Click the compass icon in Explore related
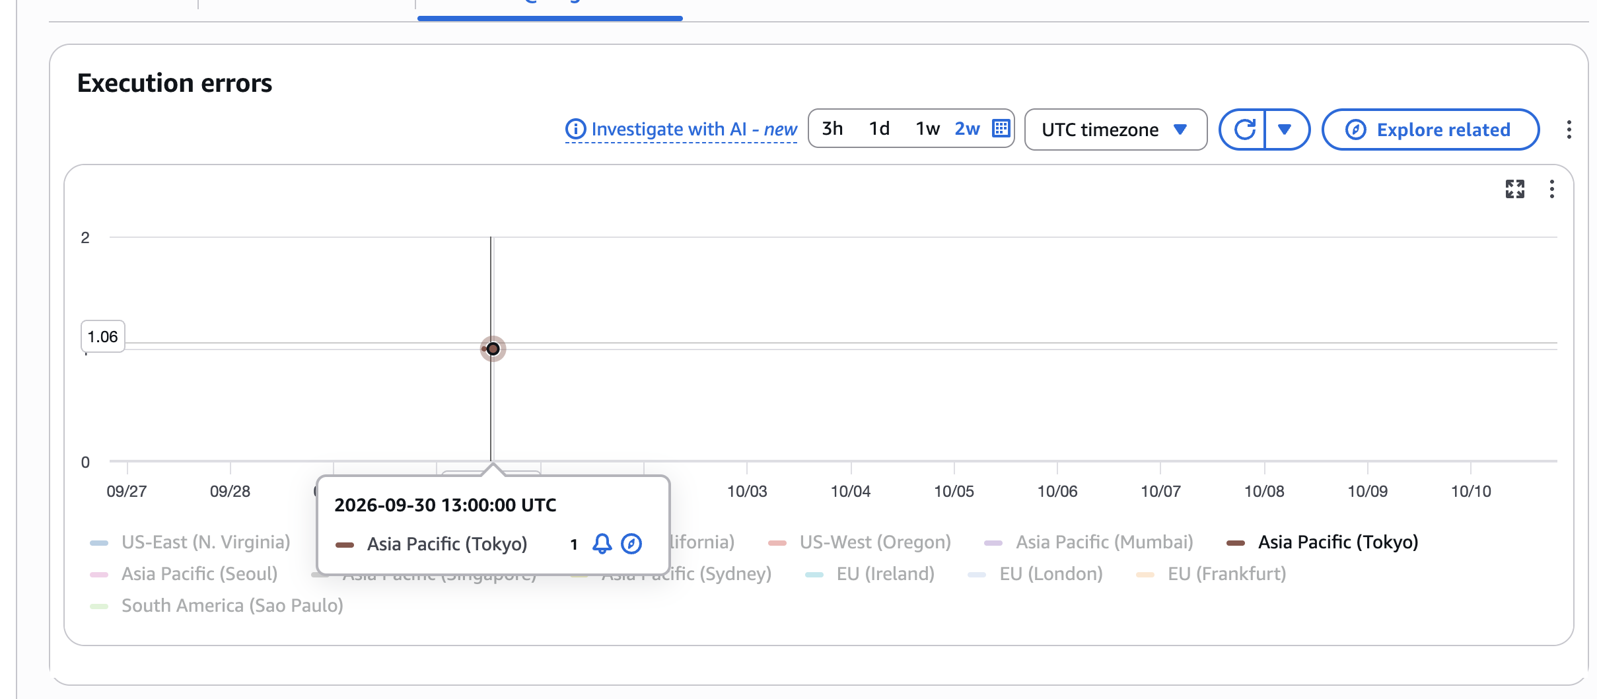The width and height of the screenshot is (1597, 699). tap(1355, 129)
